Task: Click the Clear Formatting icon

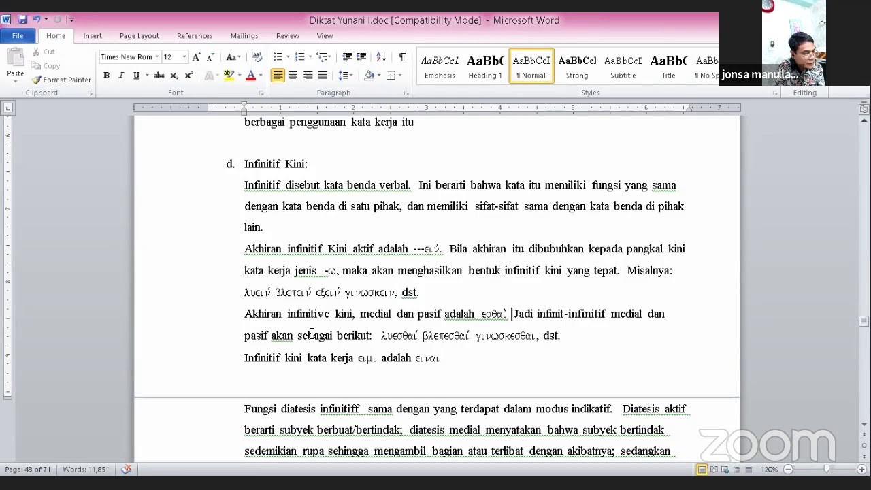Action: pyautogui.click(x=257, y=57)
